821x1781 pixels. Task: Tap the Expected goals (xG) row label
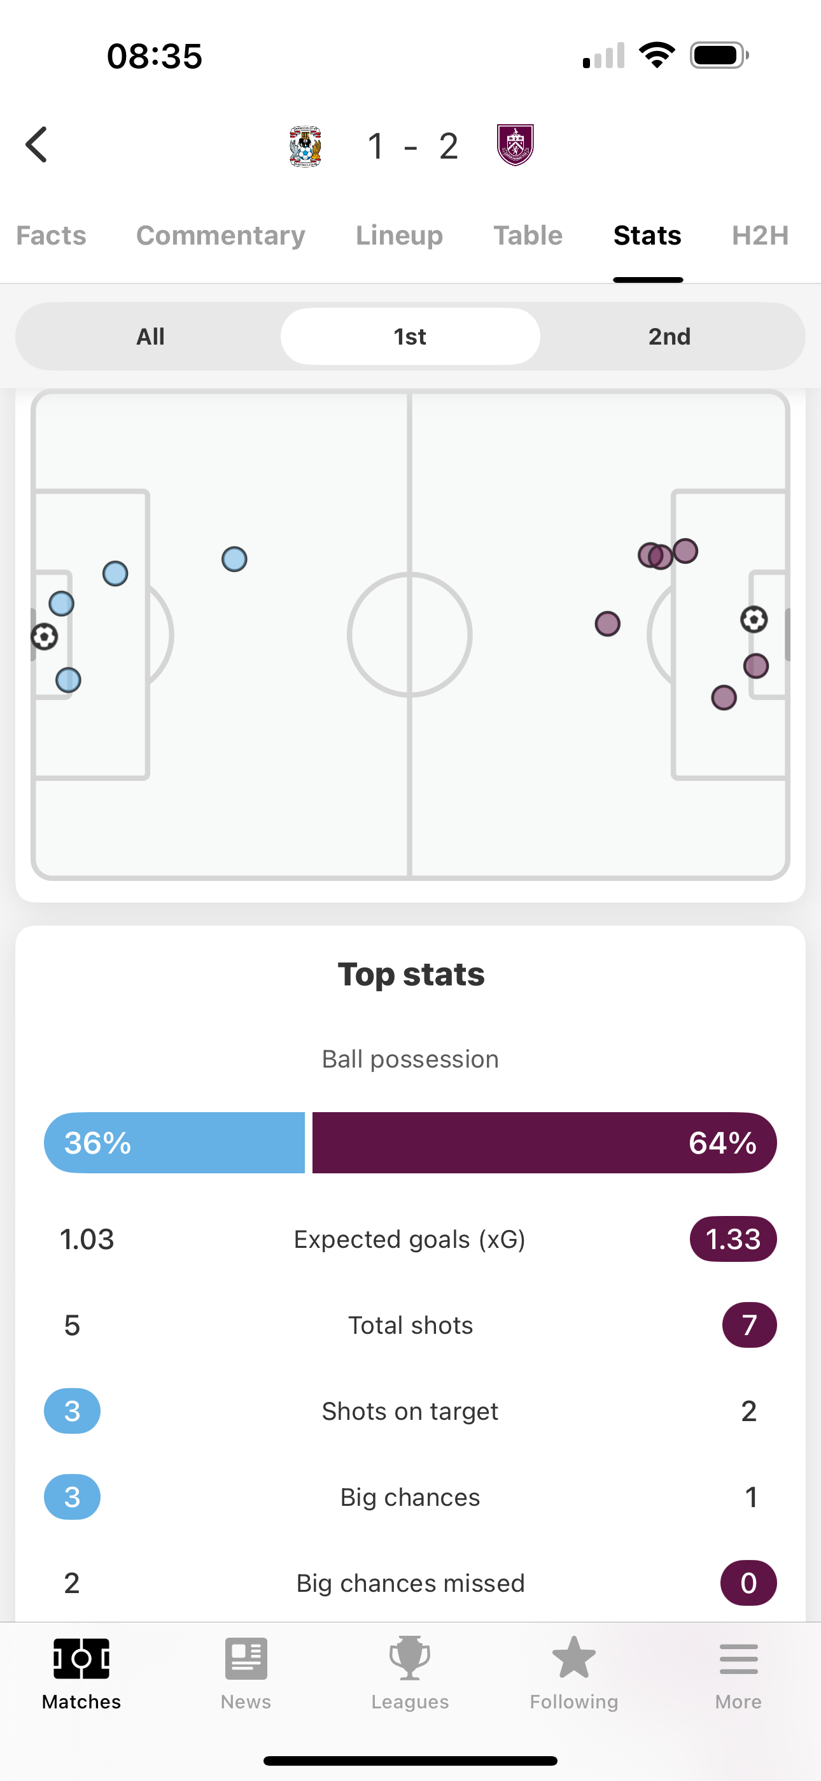[x=410, y=1239]
